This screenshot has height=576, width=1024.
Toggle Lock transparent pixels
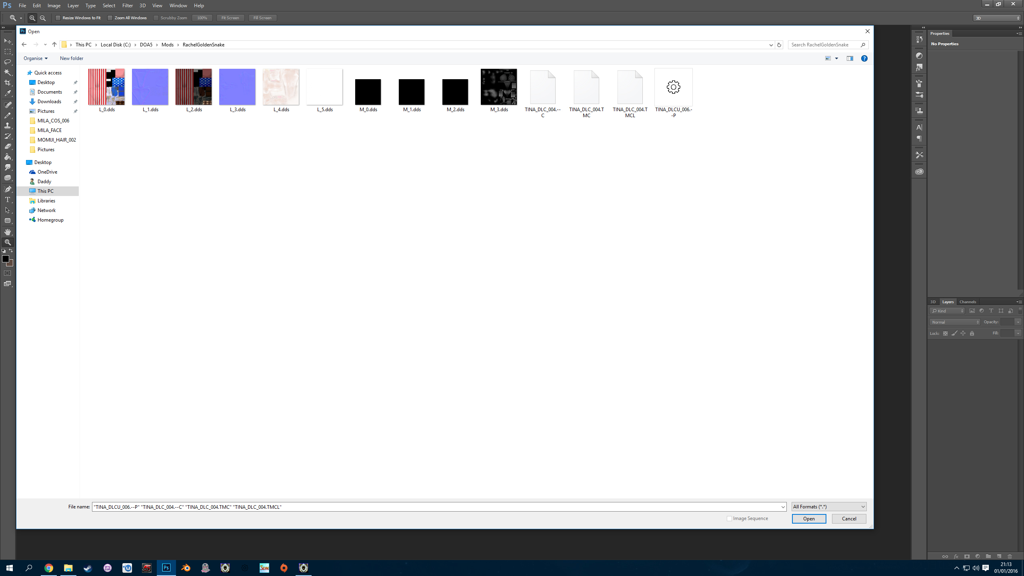(945, 333)
